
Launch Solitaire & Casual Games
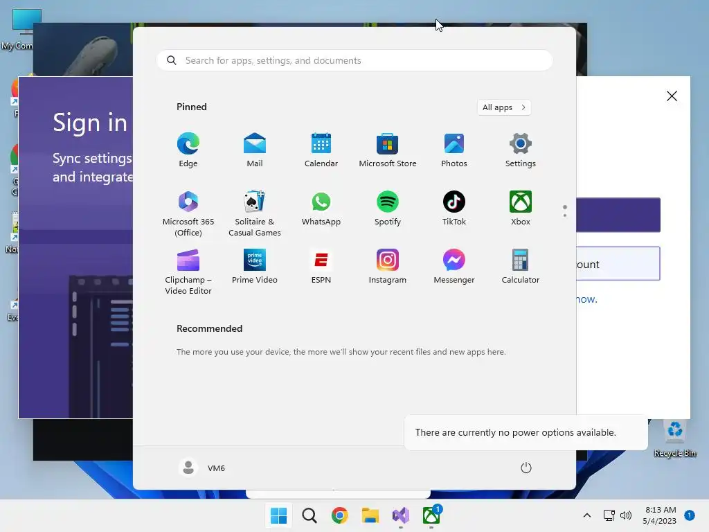255,213
